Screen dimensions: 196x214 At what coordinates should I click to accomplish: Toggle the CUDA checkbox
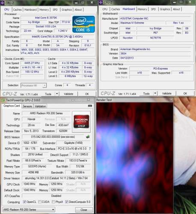tap(40, 202)
